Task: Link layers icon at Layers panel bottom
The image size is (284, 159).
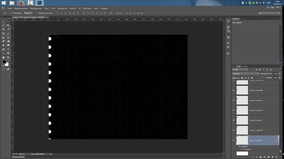Action: click(252, 157)
